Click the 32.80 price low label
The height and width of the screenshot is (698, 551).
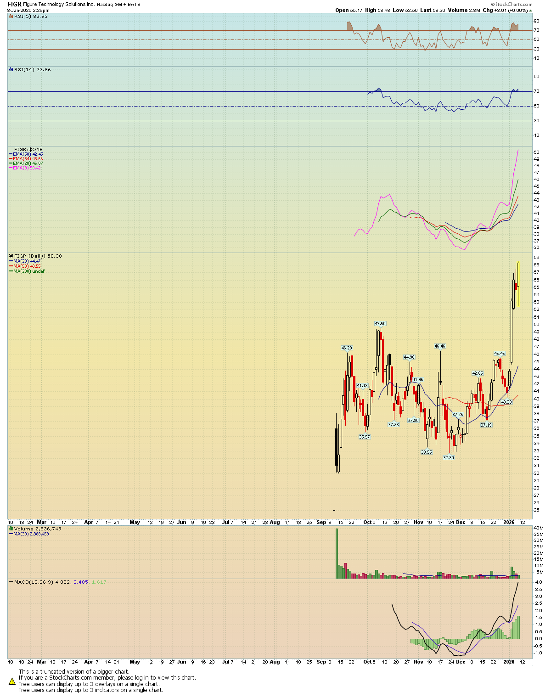pos(448,458)
